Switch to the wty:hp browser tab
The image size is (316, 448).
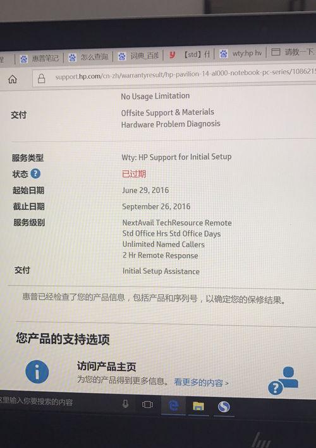240,54
